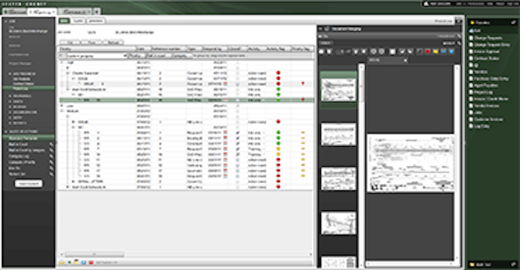Screen dimensions: 520x270
Task: Click the red icon in bottom grid toolbar
Action: [92, 262]
